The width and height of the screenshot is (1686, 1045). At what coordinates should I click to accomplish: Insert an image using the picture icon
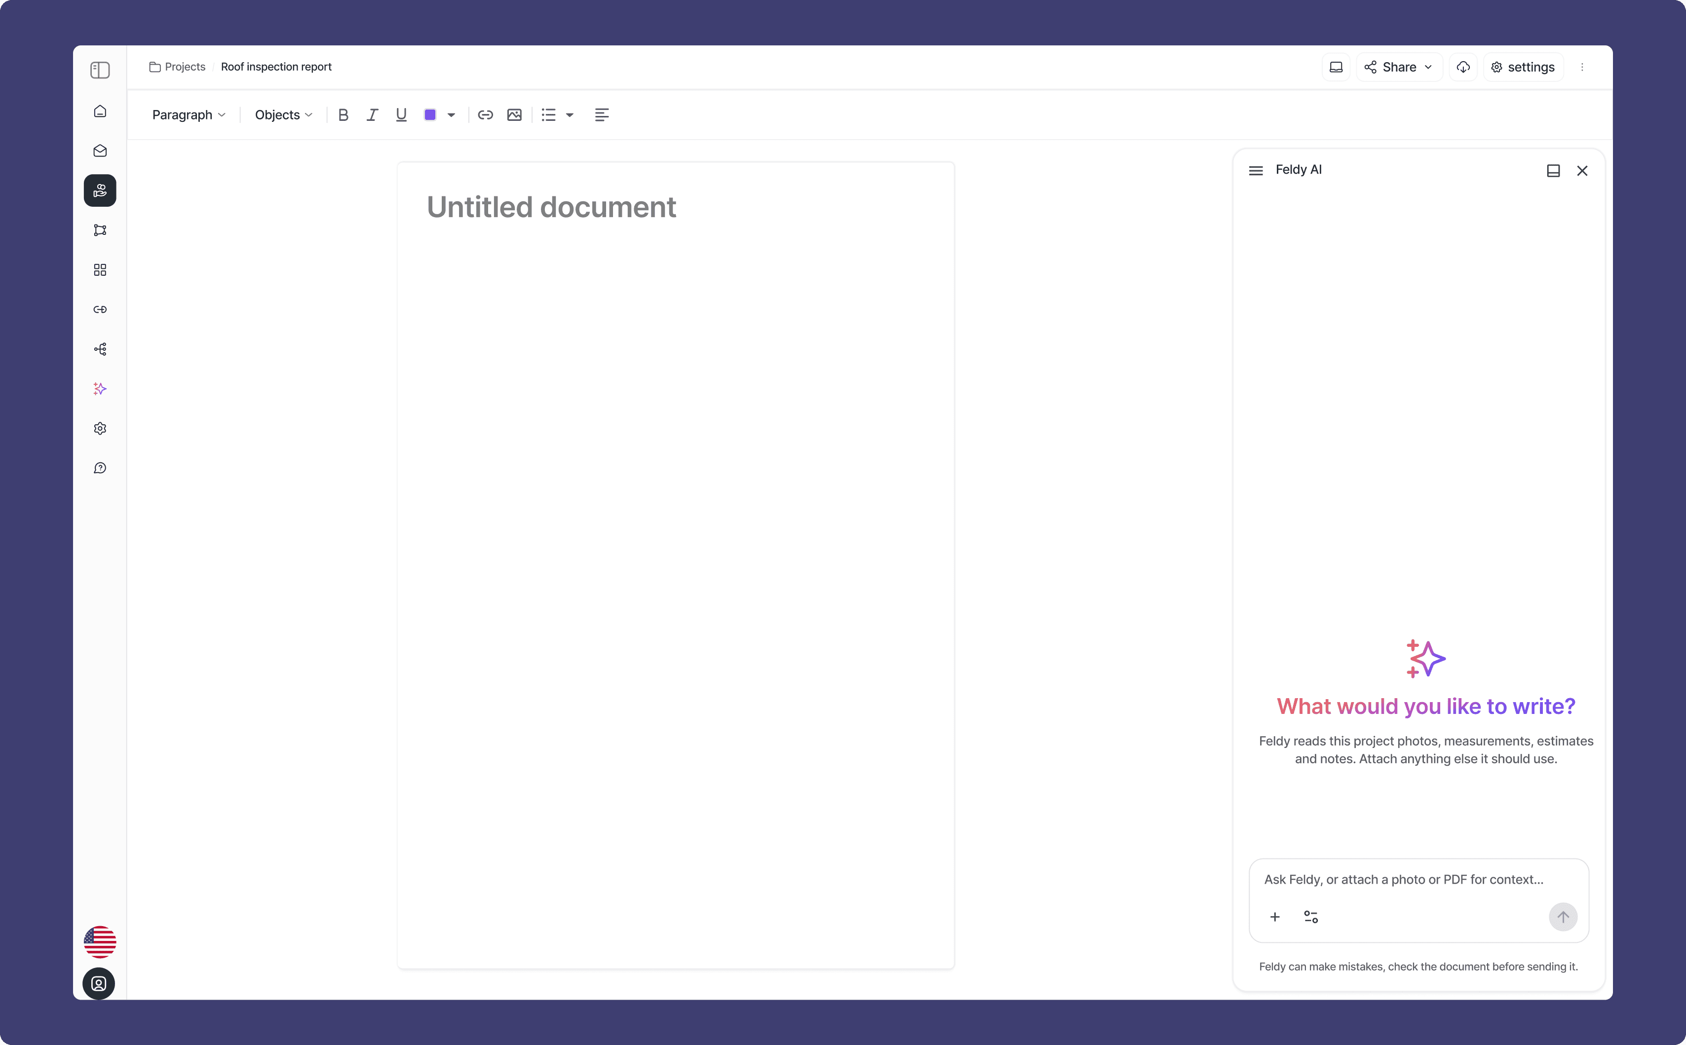(x=514, y=115)
